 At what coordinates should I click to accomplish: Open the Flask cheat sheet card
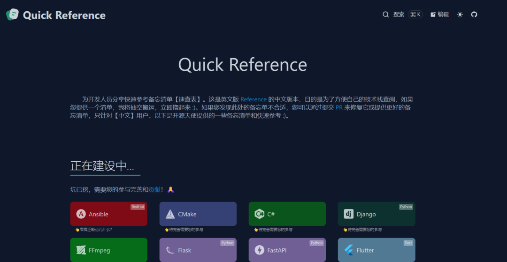[x=198, y=250]
